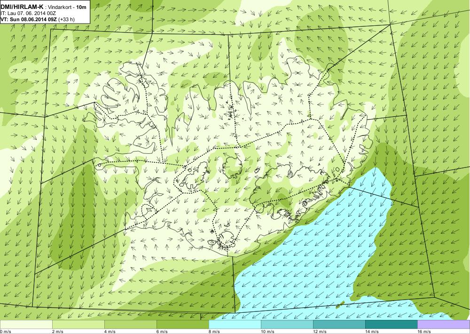Screen dimensions: 470x334
Task: Click the 8 m/s legend label
Action: tap(214, 332)
